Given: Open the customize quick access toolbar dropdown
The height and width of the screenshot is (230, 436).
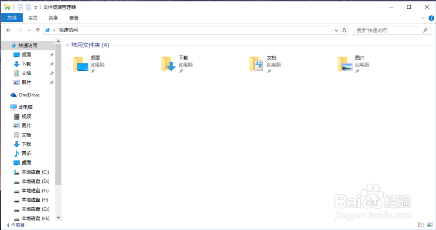Looking at the screenshot, I should pos(36,7).
